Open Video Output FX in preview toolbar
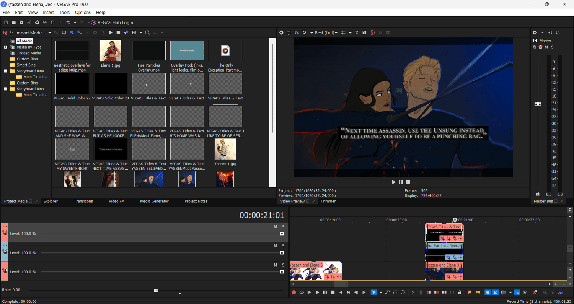The height and width of the screenshot is (304, 574). 297,33
